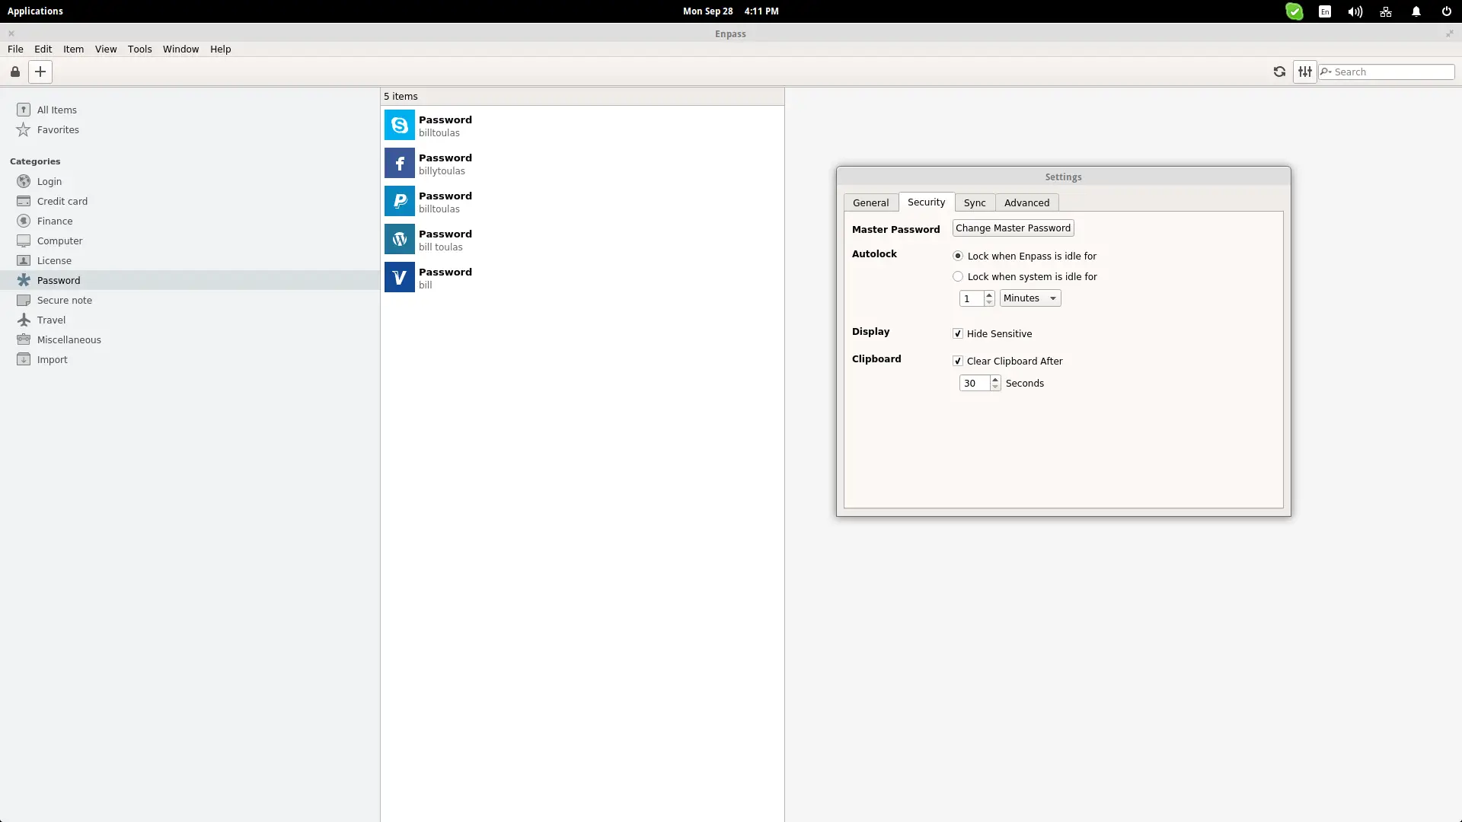Select the Credit card category icon

(x=24, y=201)
